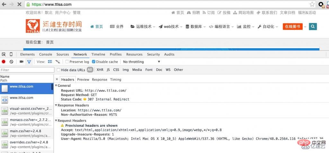Click 业界 navigation link
Image resolution: width=329 pixels, height=153 pixels.
pos(117,27)
